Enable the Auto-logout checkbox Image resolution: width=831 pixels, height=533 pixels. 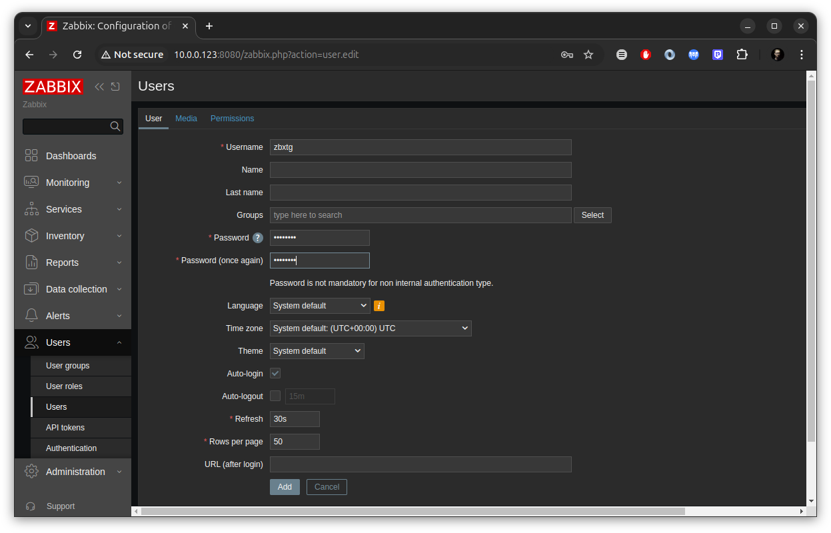pyautogui.click(x=275, y=396)
